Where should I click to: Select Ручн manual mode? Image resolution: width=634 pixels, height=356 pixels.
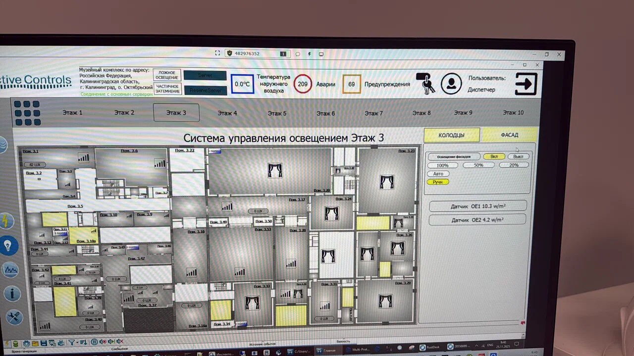[438, 182]
